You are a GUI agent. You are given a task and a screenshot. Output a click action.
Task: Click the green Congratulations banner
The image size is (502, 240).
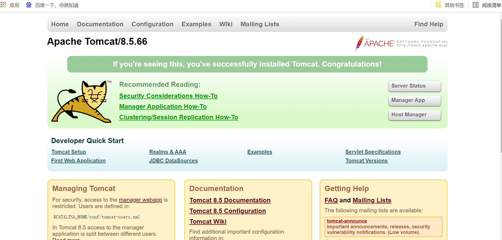tap(247, 64)
